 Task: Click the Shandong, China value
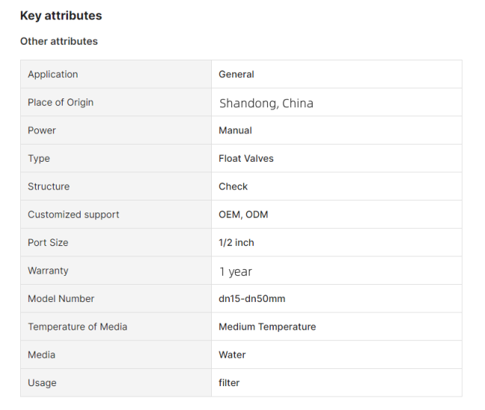pyautogui.click(x=266, y=103)
